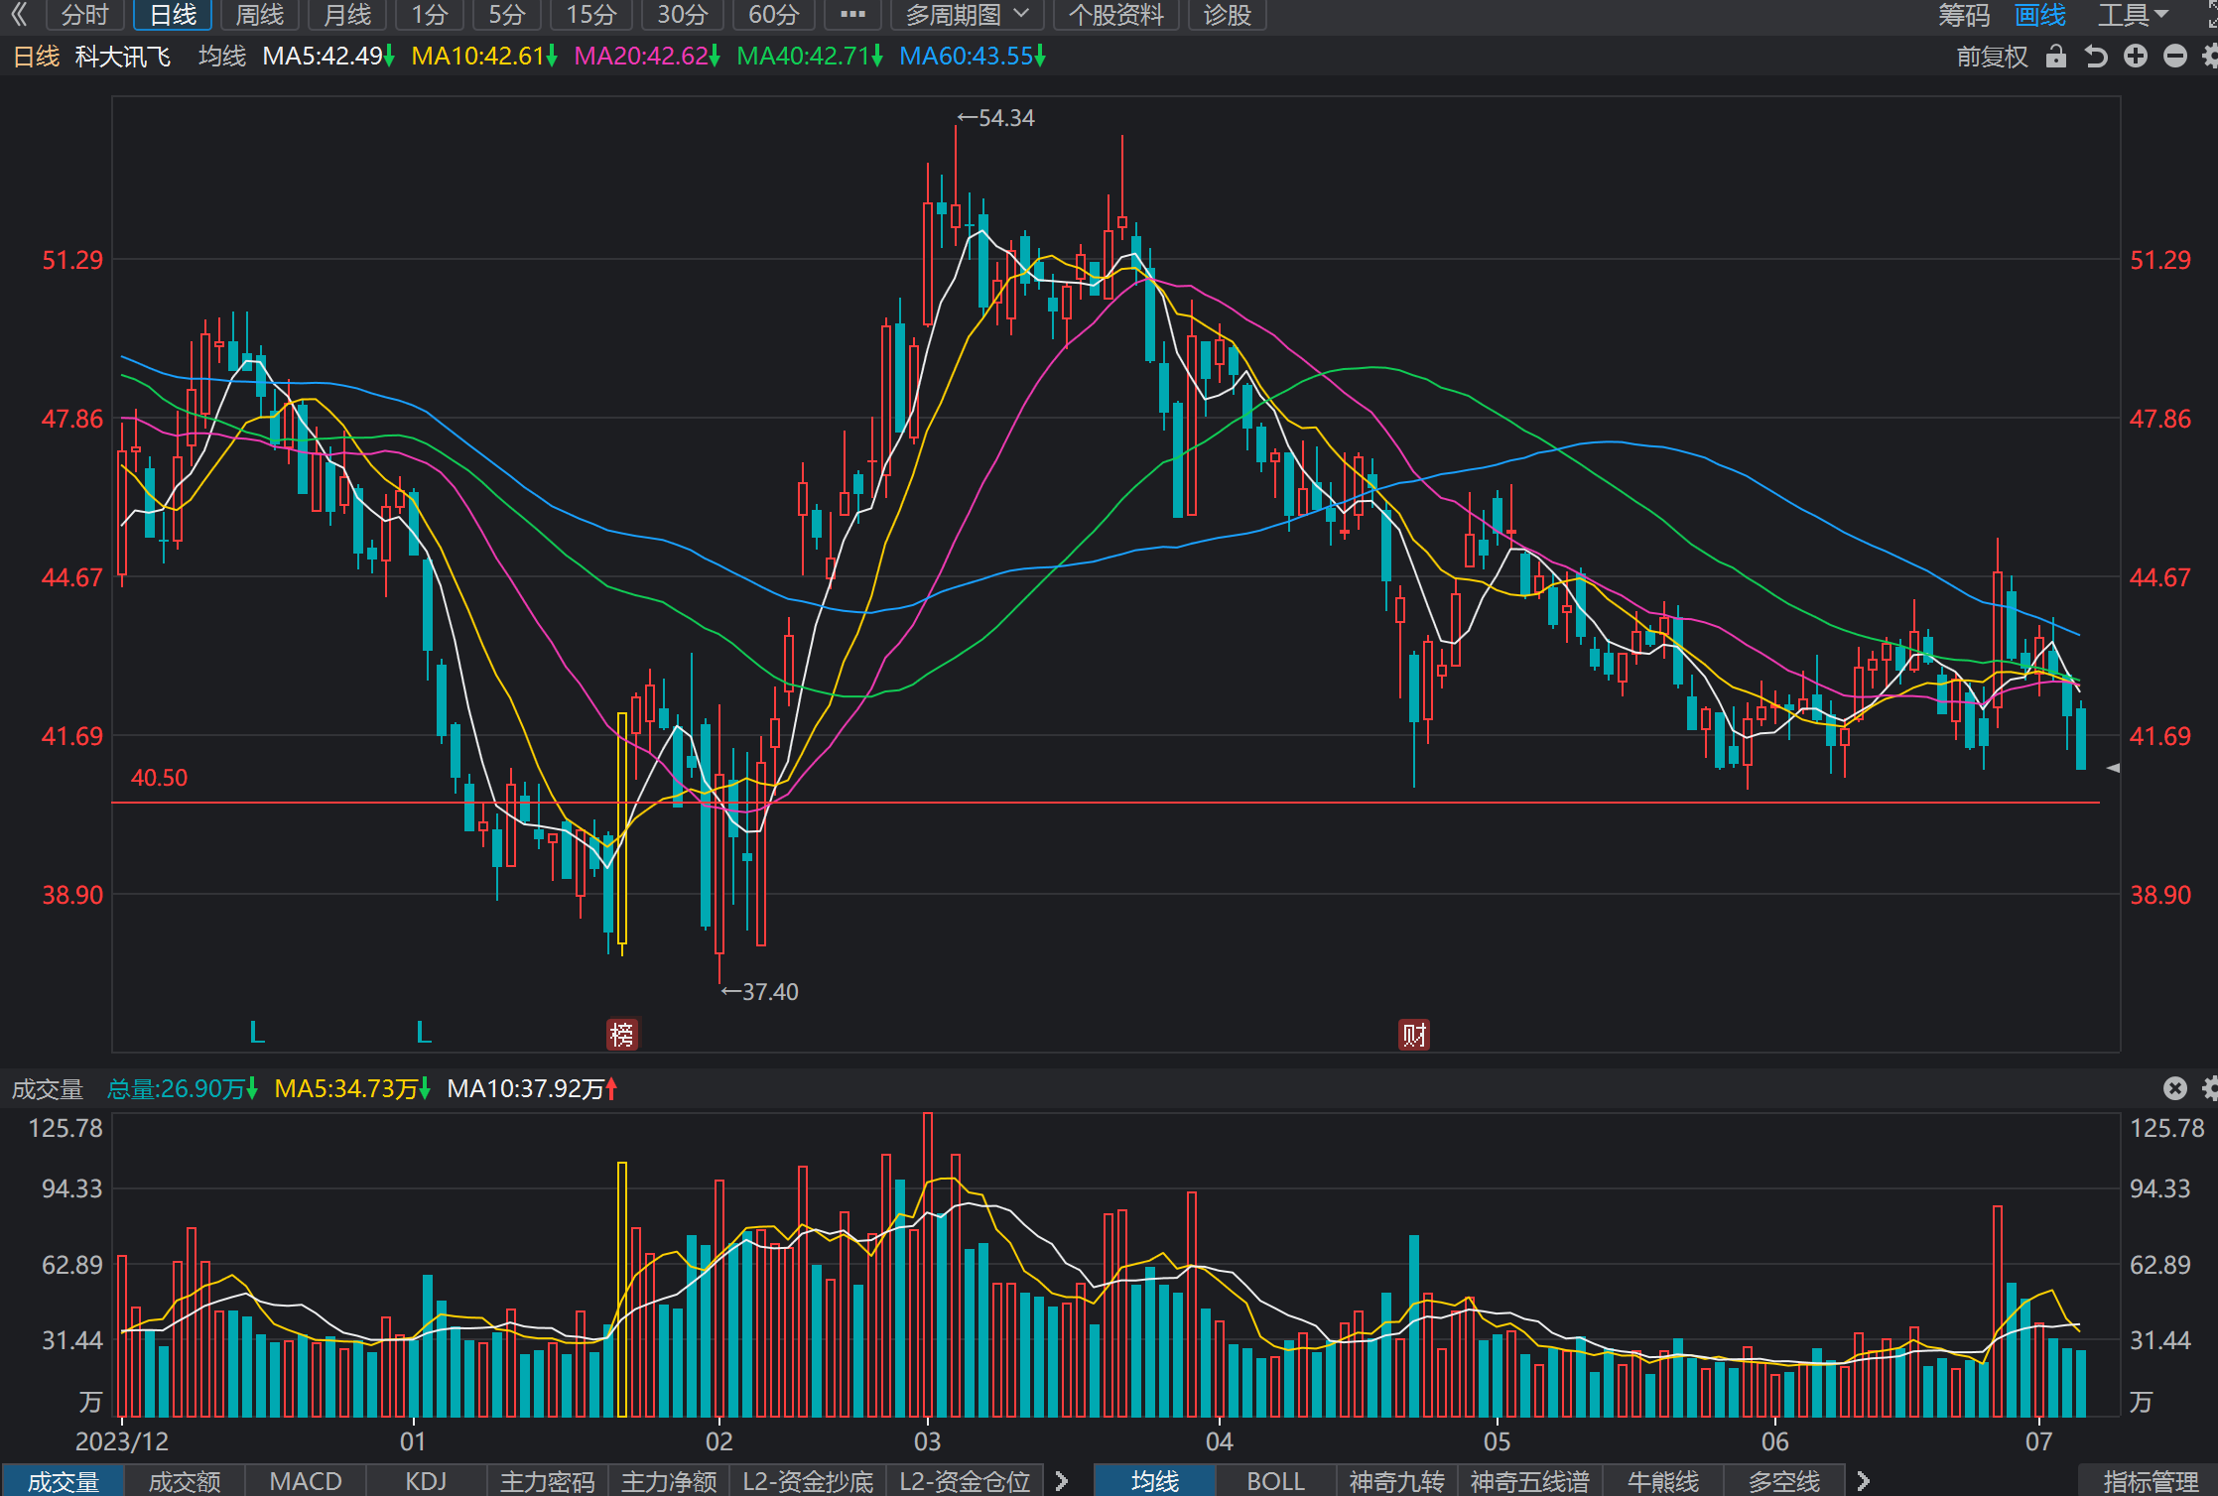2218x1496 pixels.
Task: Select 神奇五线谱 indicator tab
Action: pos(1530,1481)
